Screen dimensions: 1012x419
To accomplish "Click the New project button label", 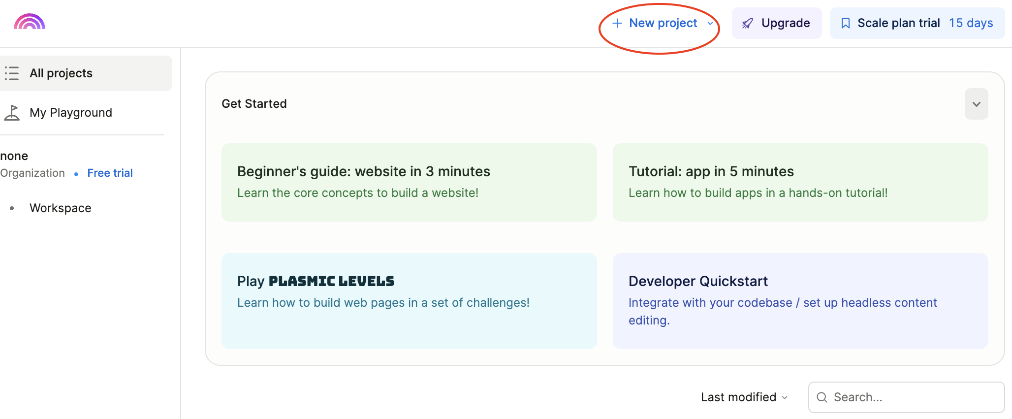I will (x=663, y=23).
